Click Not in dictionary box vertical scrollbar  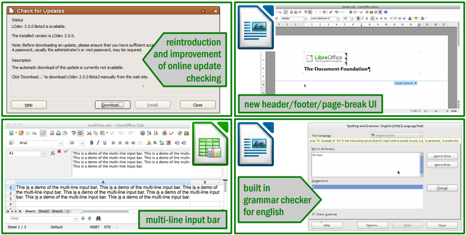pyautogui.click(x=421, y=165)
